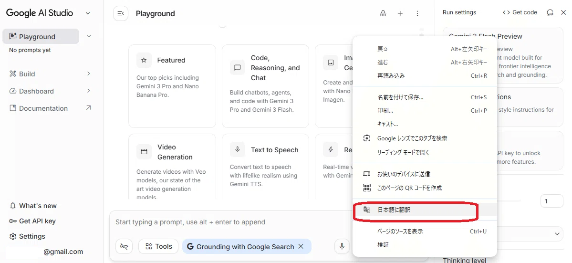Click the real-time lightning bolt icon
Image resolution: width=572 pixels, height=263 pixels.
pyautogui.click(x=331, y=149)
